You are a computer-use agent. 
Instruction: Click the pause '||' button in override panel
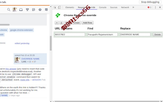61,23
